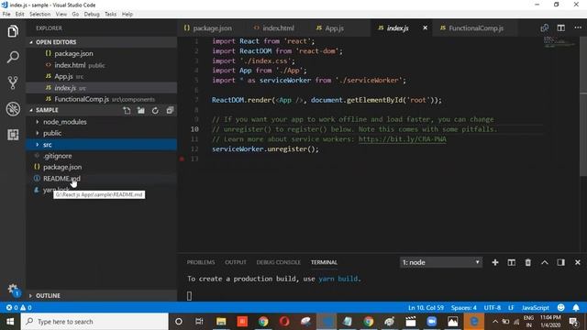Open Task View on the taskbar
This screenshot has width=587, height=330.
coord(199,322)
